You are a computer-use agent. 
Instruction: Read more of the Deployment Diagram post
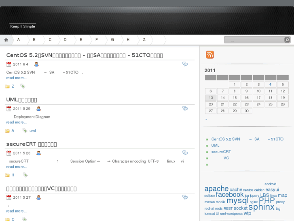(x=16, y=122)
